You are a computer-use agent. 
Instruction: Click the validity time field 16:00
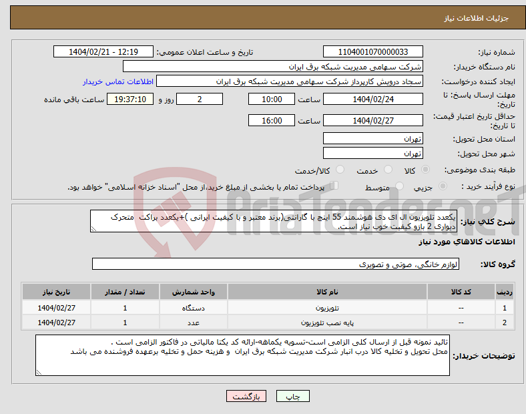(x=272, y=120)
